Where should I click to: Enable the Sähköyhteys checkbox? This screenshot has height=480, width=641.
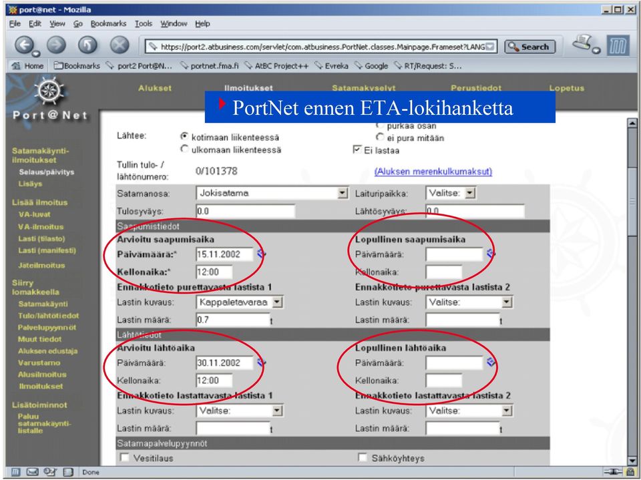[x=363, y=457]
